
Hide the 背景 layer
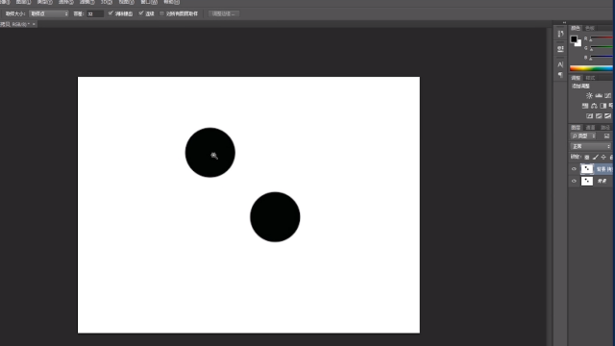click(x=574, y=181)
